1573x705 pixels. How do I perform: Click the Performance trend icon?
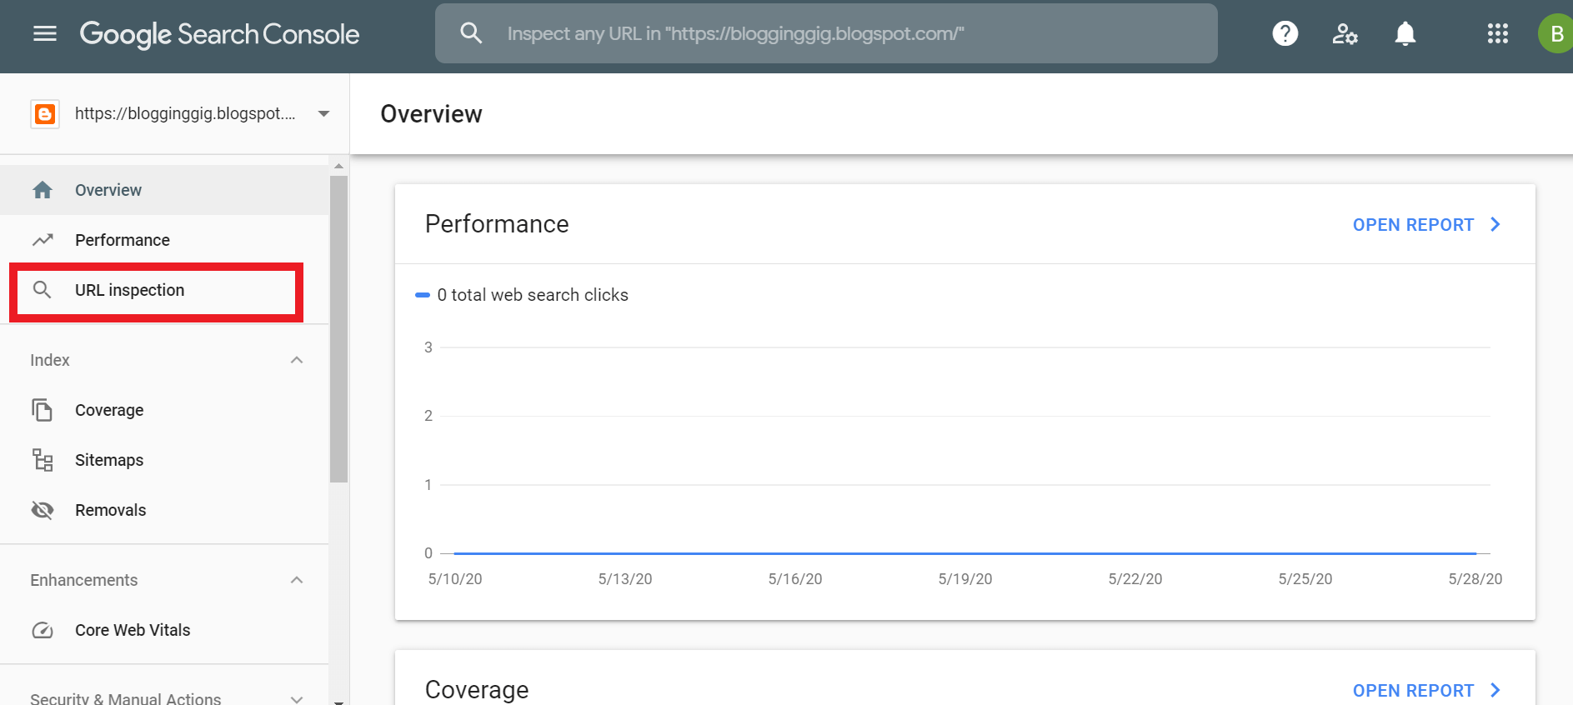click(43, 240)
